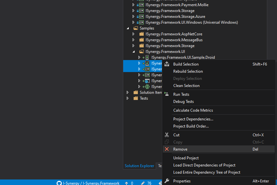This screenshot has height=185, width=277.
Task: Click the Cut scissors icon
Action: pyautogui.click(x=167, y=135)
